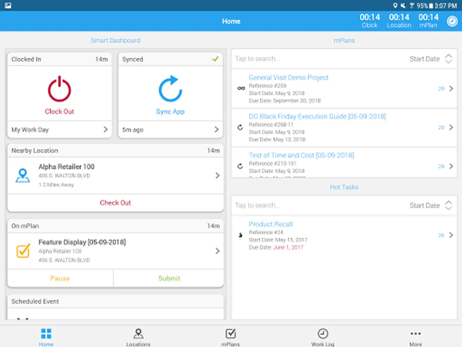Tap the My Work Day label

coord(30,130)
